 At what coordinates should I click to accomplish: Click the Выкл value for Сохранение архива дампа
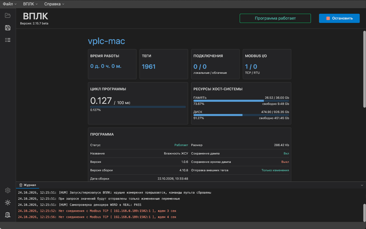point(285,162)
